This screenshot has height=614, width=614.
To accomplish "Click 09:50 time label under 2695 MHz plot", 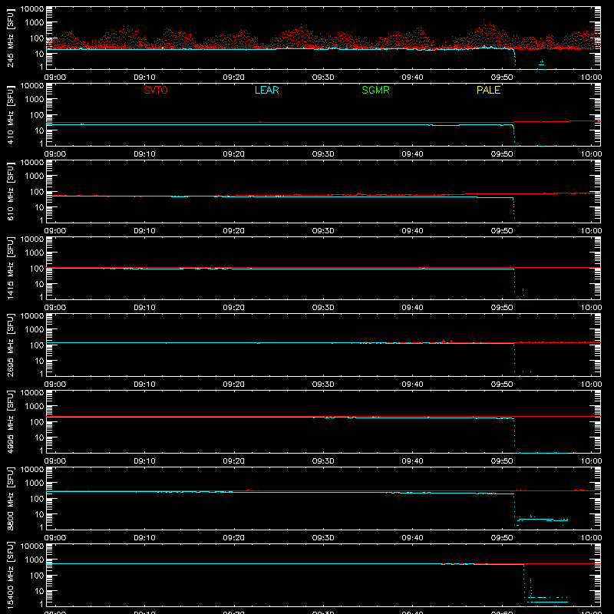I will (x=502, y=385).
